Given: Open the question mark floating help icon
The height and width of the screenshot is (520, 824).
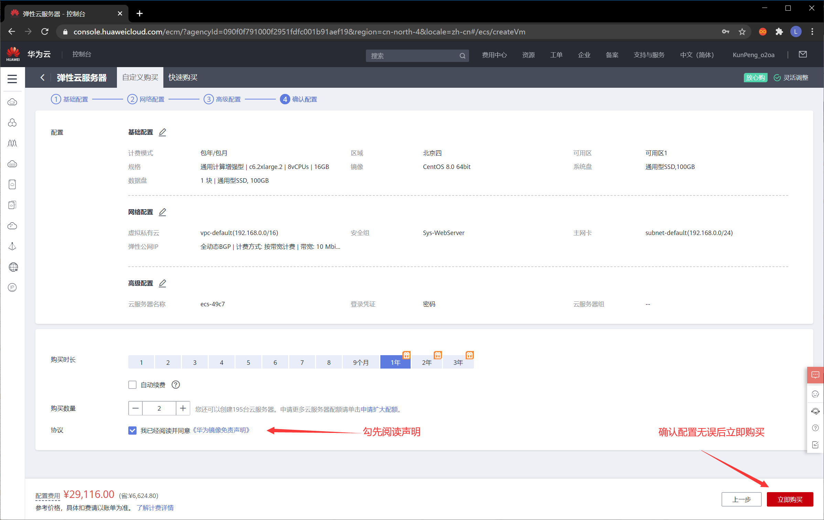Looking at the screenshot, I should 815,428.
